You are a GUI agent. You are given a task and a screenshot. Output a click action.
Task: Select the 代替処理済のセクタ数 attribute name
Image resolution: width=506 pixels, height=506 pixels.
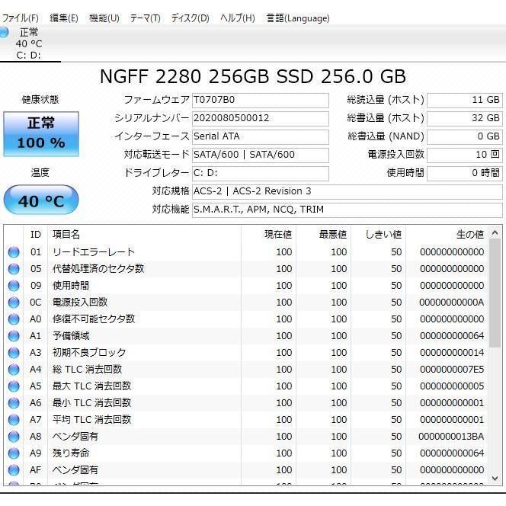tap(98, 269)
